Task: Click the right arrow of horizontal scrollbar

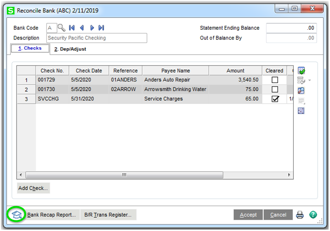Action: coord(289,175)
